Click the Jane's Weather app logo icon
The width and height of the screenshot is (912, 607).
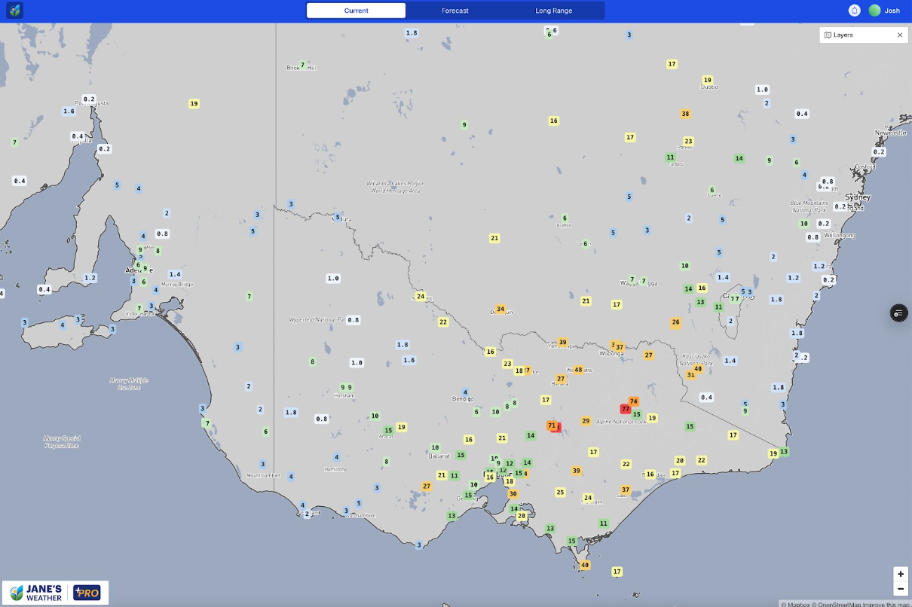14,11
